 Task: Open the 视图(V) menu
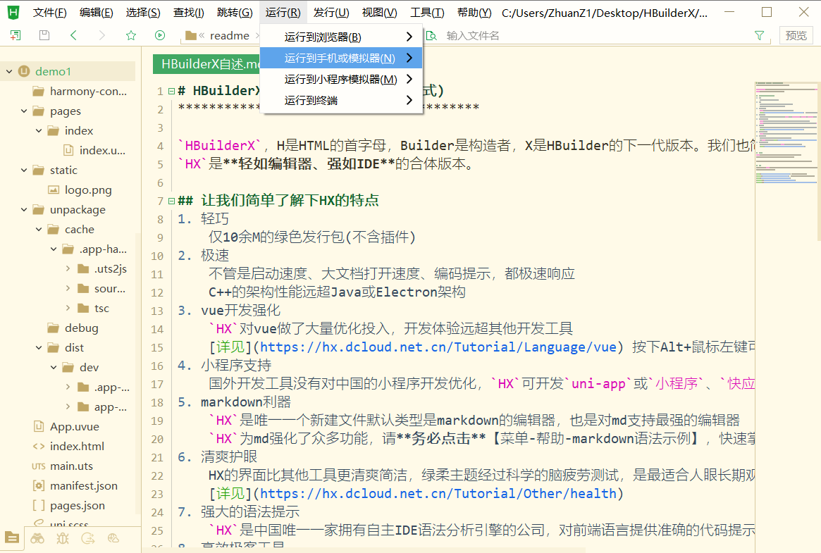pos(380,13)
